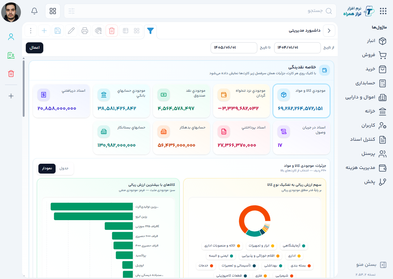Click the pencil edit icon
Viewport: 393px width, 279px height.
(x=71, y=31)
